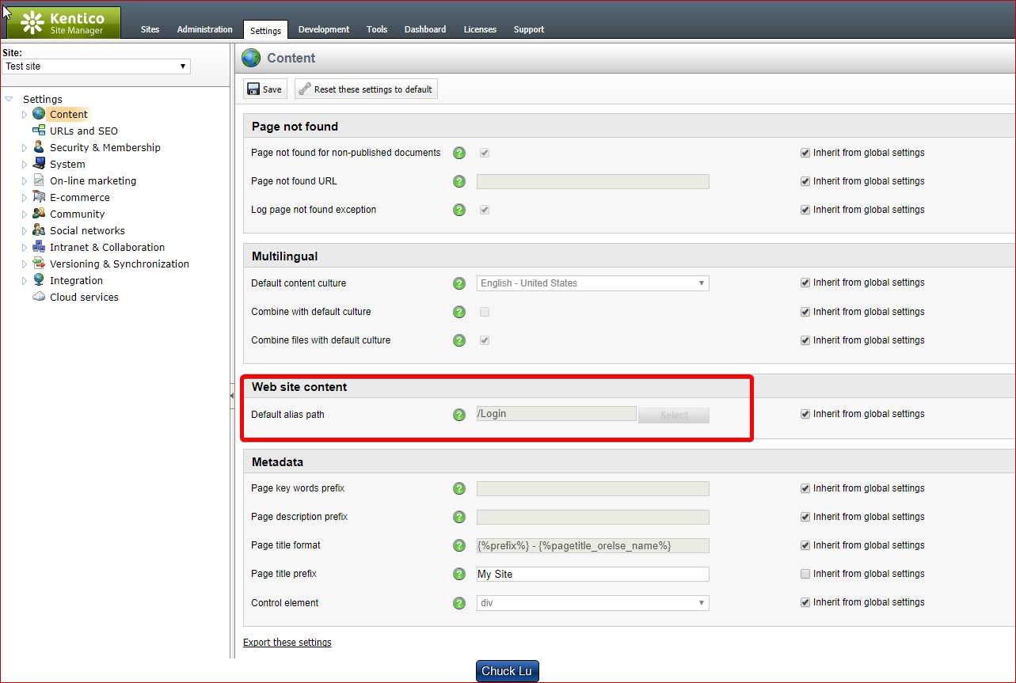Click the Default alias path text field
The image size is (1016, 683).
pyautogui.click(x=557, y=414)
